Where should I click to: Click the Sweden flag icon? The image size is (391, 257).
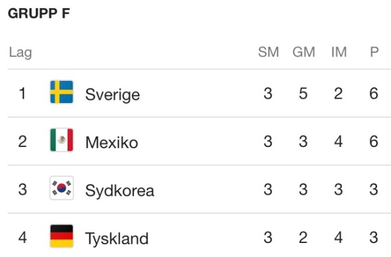[x=62, y=92]
